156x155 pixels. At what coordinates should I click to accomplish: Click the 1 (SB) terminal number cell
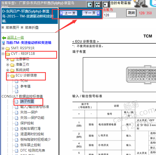[79, 124]
